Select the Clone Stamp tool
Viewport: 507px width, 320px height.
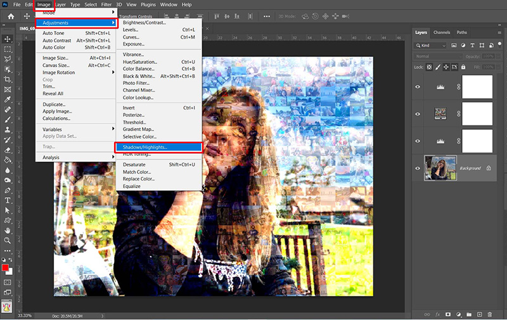click(7, 130)
